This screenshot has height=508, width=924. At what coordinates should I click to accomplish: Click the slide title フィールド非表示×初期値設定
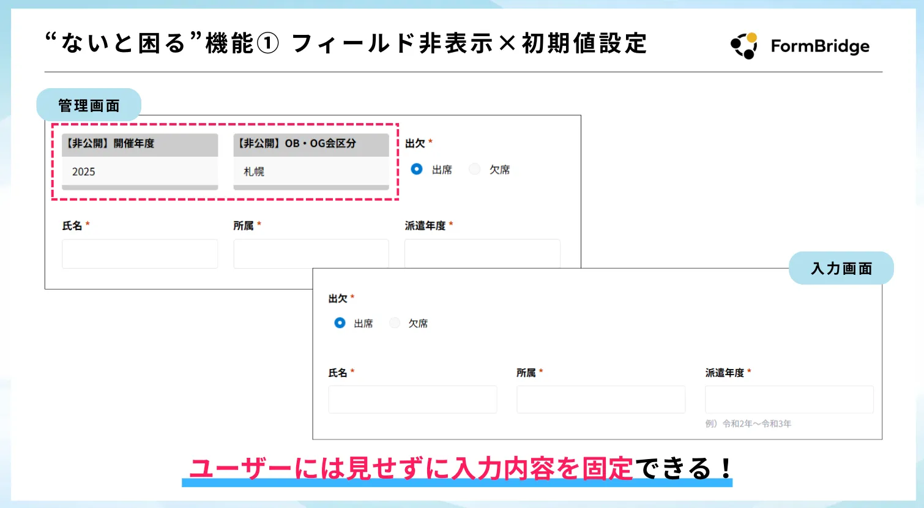[469, 43]
